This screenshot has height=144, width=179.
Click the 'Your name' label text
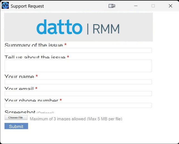[19, 77]
